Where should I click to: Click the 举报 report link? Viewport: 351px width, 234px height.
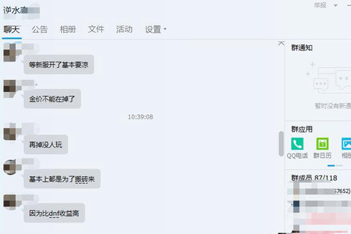320,5
